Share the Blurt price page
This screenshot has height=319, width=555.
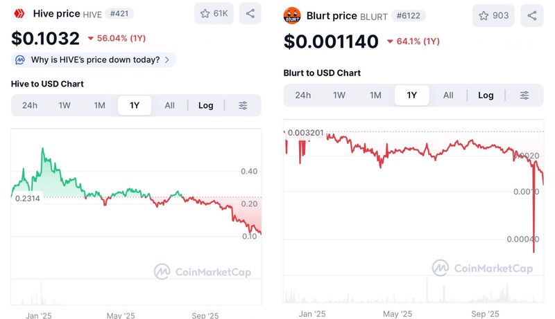pos(532,15)
